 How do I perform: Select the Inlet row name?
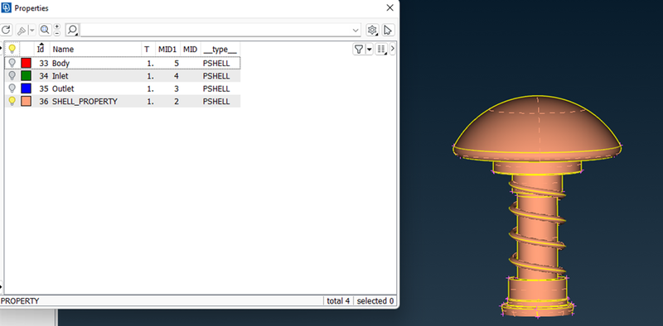pyautogui.click(x=60, y=76)
